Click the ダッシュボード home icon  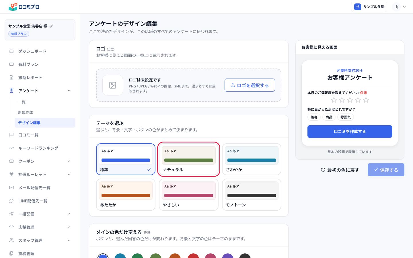click(x=11, y=51)
